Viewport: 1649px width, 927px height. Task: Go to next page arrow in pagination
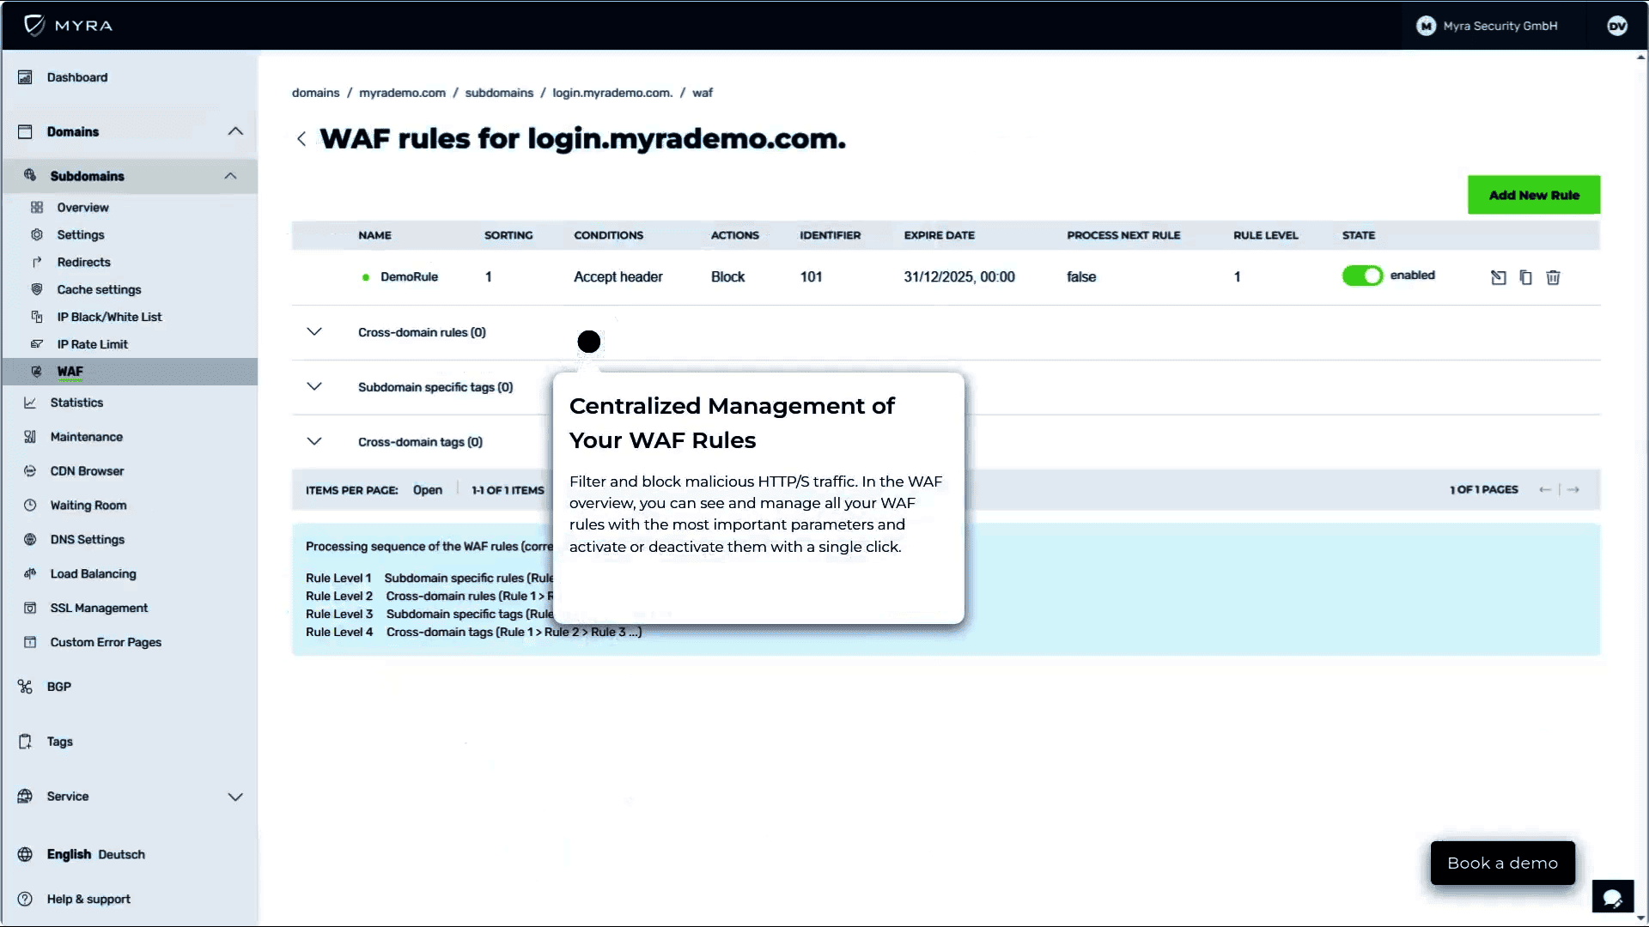[x=1573, y=490]
